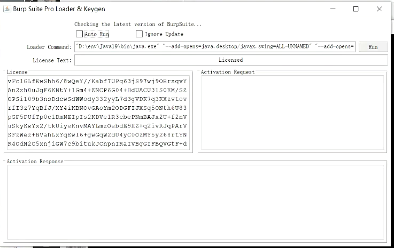
Task: Click license line starting with An2zh0uJgF6KNtY
Action: click(97, 90)
